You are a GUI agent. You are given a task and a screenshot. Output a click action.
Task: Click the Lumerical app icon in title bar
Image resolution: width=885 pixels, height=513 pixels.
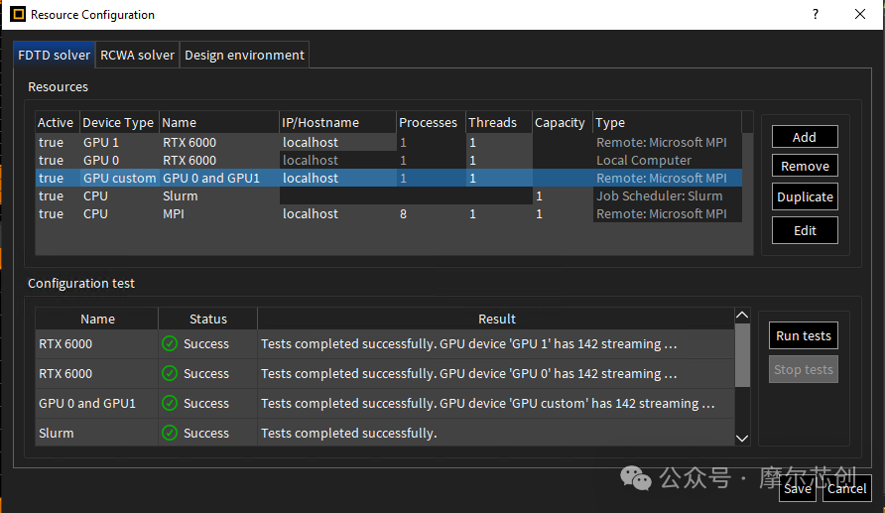[17, 14]
